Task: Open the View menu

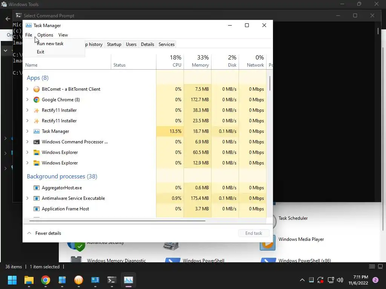Action: (x=63, y=35)
